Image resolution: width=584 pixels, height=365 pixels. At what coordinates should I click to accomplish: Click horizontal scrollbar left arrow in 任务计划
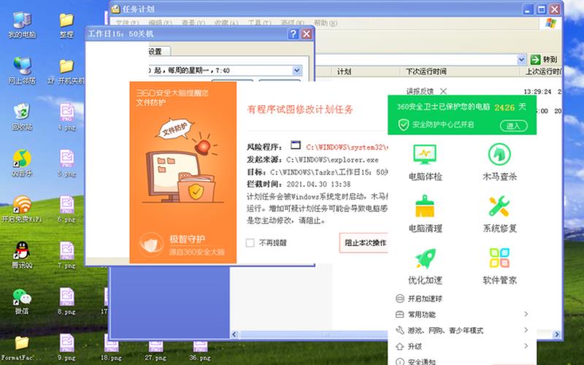234,334
